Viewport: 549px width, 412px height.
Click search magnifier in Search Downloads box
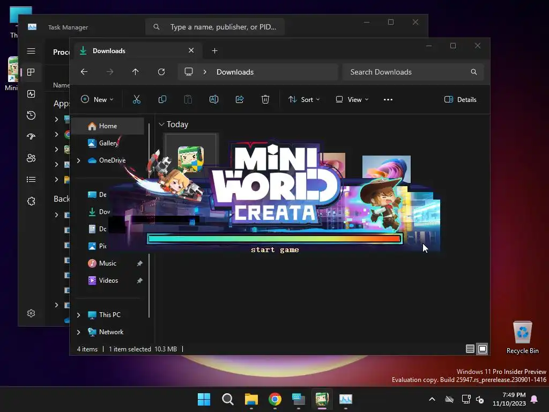pyautogui.click(x=474, y=72)
